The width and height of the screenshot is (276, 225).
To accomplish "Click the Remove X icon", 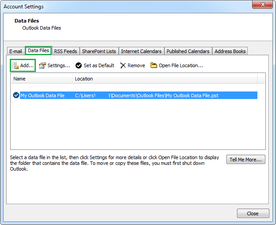I will pyautogui.click(x=123, y=65).
